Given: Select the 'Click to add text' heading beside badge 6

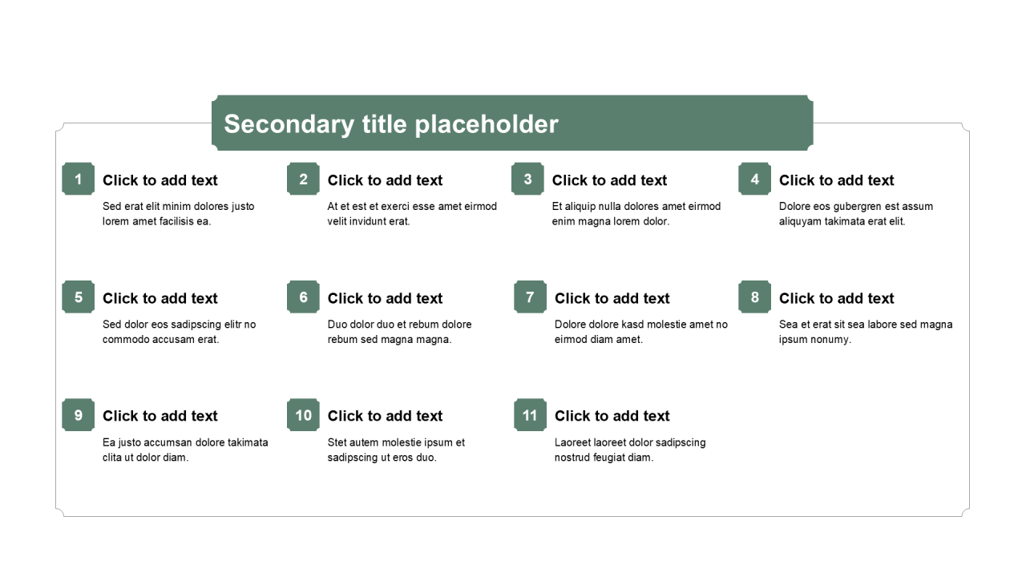Looking at the screenshot, I should 385,298.
